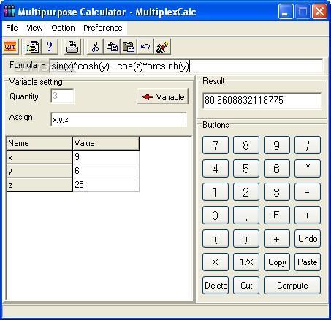Screen dimensions: 331x320
Task: Click the copy-result document toolbar icon
Action: click(33, 47)
